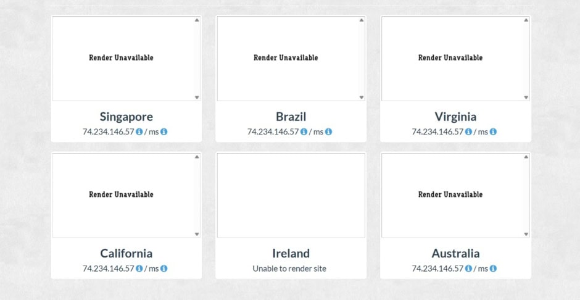Click the Singapore location heading
The image size is (580, 300).
(126, 117)
